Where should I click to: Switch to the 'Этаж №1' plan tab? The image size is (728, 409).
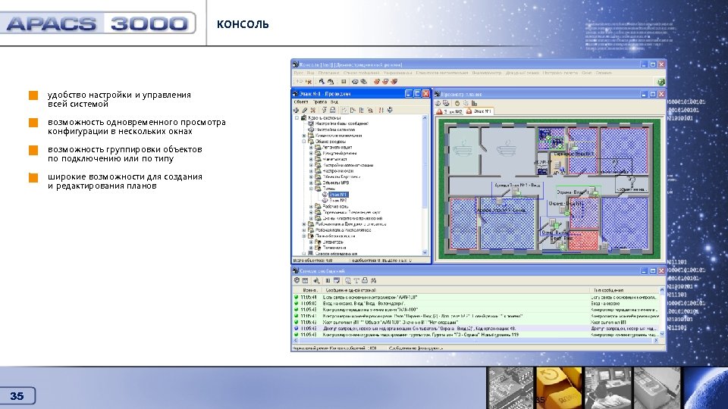(479, 111)
